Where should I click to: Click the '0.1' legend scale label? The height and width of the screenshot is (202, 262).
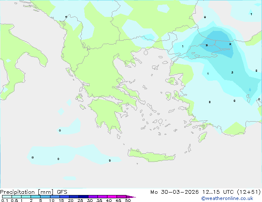5,200
